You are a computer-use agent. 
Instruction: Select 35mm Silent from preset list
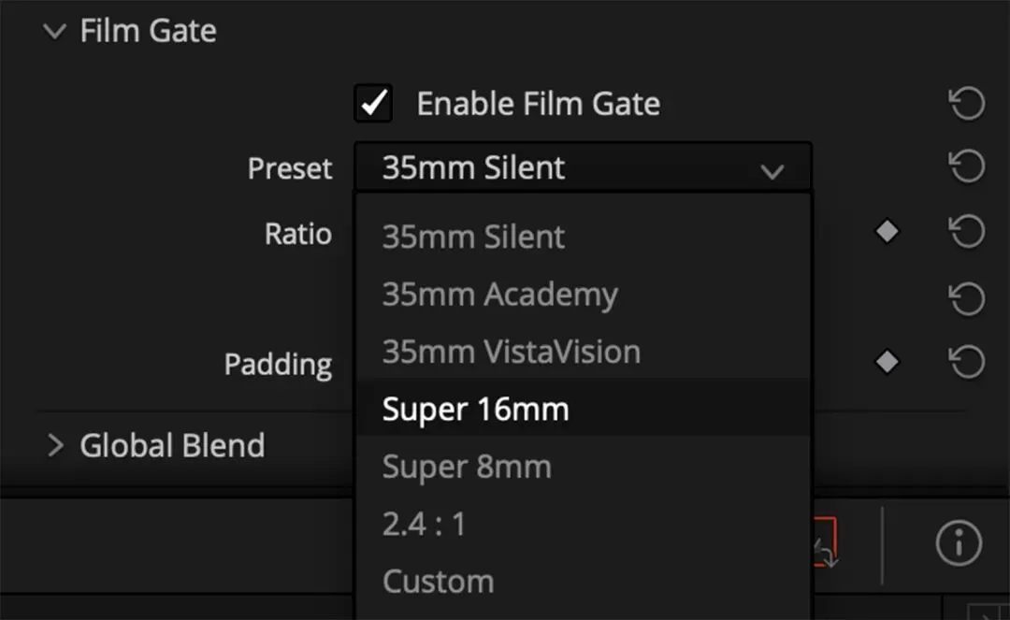tap(473, 238)
